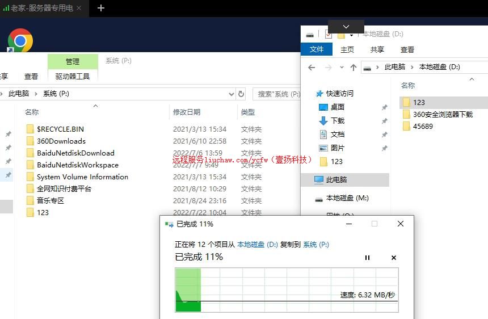
Task: Open the BaiduNetdiskDownload folder
Action: point(75,153)
